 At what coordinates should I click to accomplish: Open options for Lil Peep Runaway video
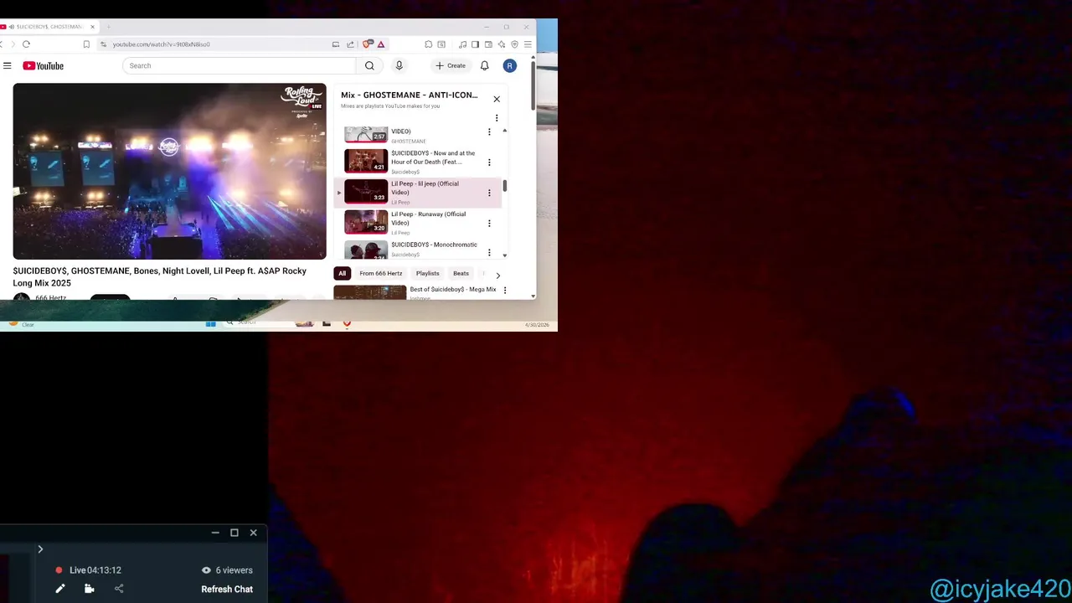[x=489, y=224]
